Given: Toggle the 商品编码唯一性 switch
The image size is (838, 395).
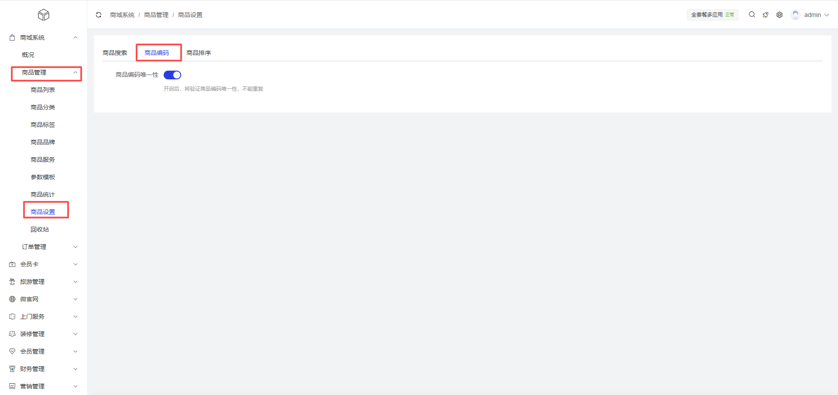Looking at the screenshot, I should pyautogui.click(x=172, y=75).
